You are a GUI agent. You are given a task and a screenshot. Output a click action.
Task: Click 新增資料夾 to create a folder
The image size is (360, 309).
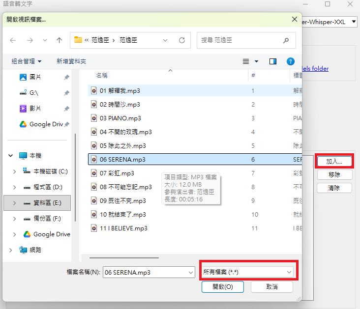click(71, 61)
